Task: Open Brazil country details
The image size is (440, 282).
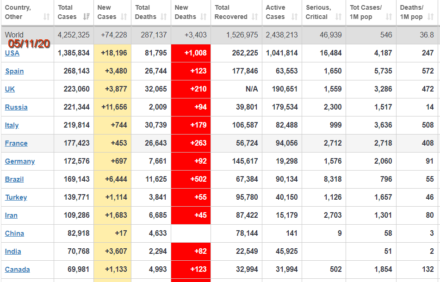Action: click(x=14, y=179)
